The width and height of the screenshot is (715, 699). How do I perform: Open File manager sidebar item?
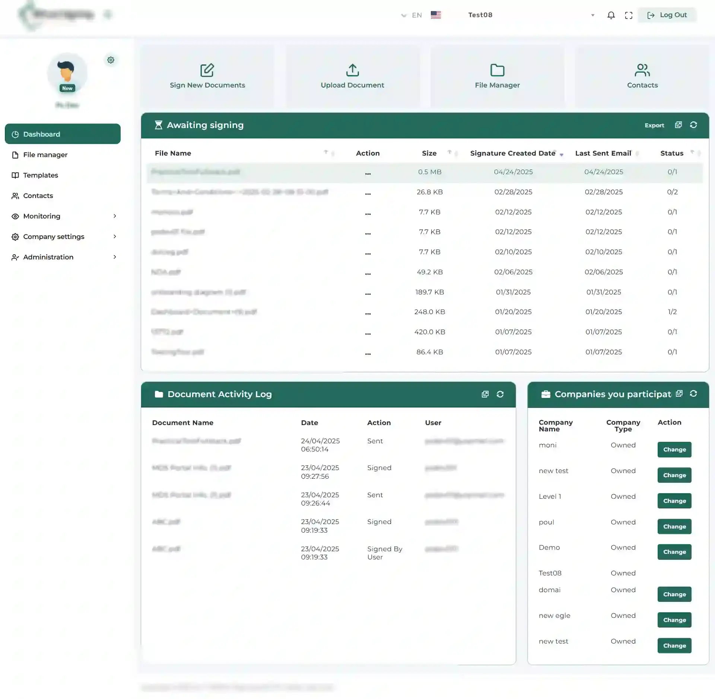pyautogui.click(x=45, y=155)
